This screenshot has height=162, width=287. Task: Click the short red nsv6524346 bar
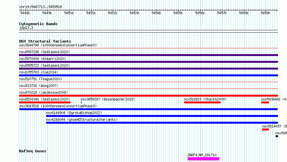pos(45,102)
